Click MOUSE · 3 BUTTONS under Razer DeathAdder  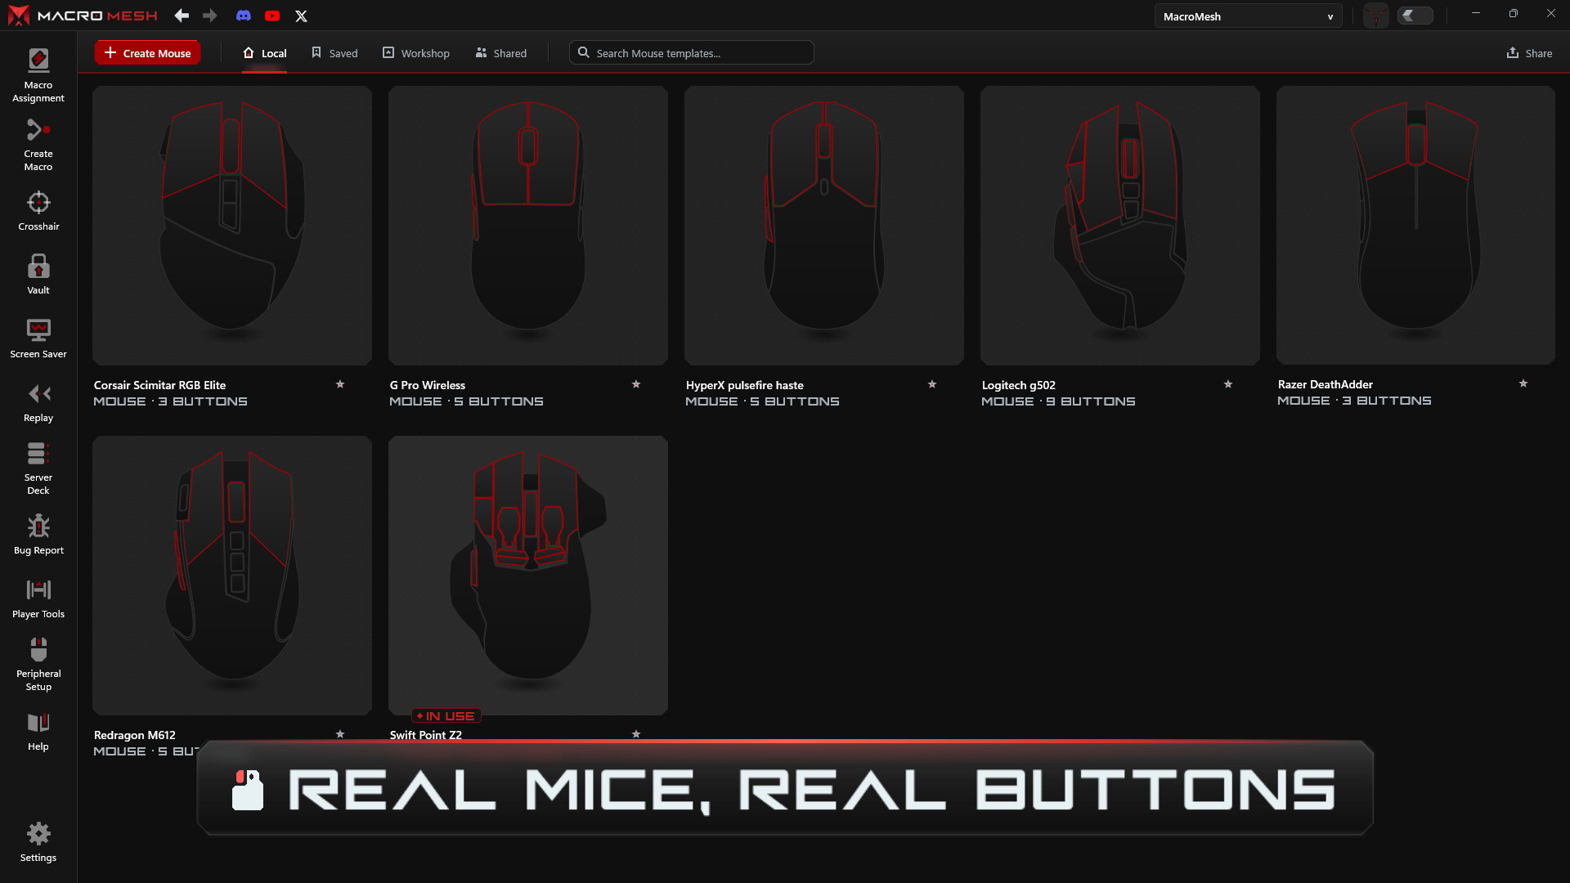(x=1354, y=401)
